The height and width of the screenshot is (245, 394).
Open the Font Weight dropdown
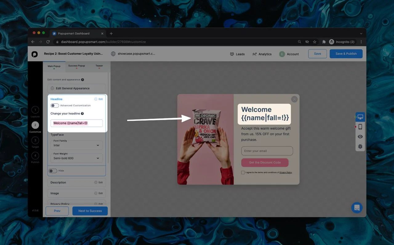[x=76, y=158]
